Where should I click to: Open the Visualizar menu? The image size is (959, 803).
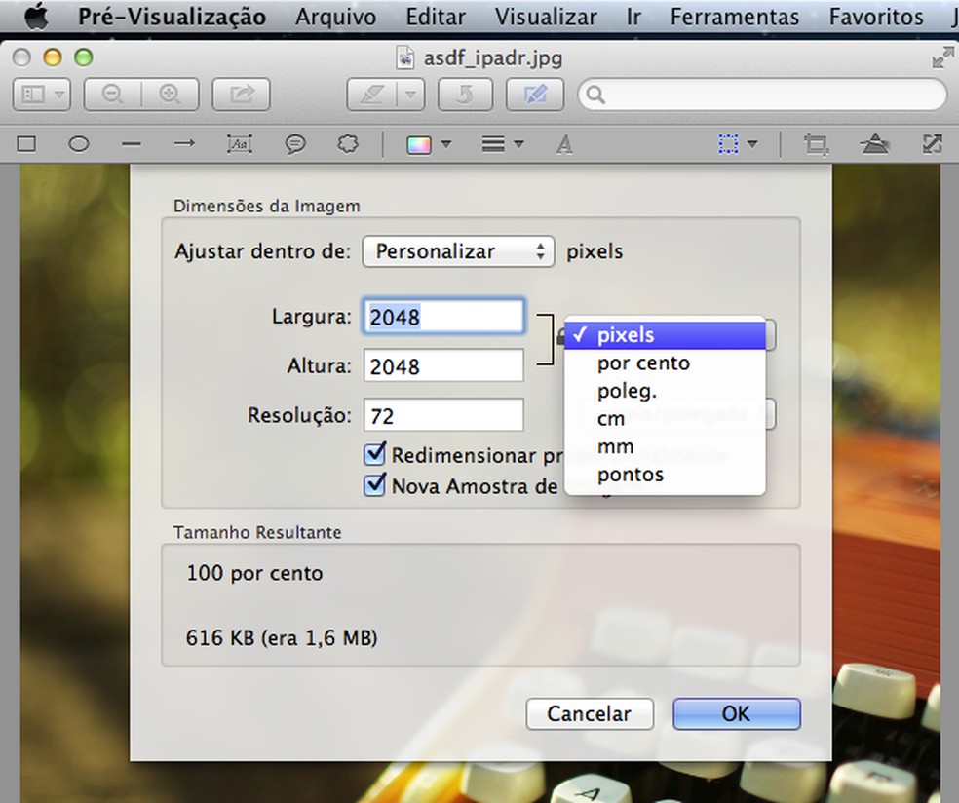click(546, 17)
